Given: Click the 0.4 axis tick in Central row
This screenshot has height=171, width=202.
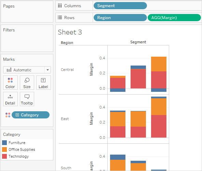Looking at the screenshot, I should [102, 58].
